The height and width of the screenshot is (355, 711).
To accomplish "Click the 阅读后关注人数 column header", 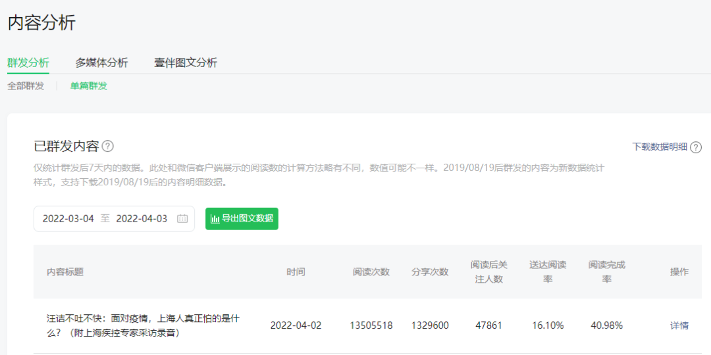I will point(488,272).
